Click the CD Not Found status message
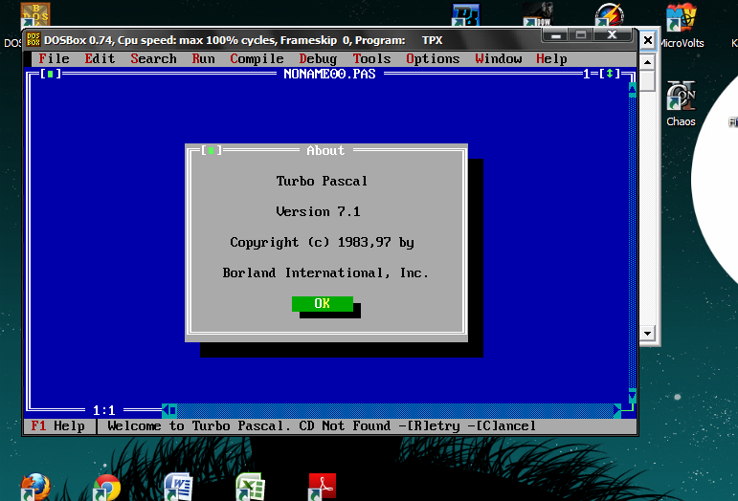The image size is (738, 501). 345,425
